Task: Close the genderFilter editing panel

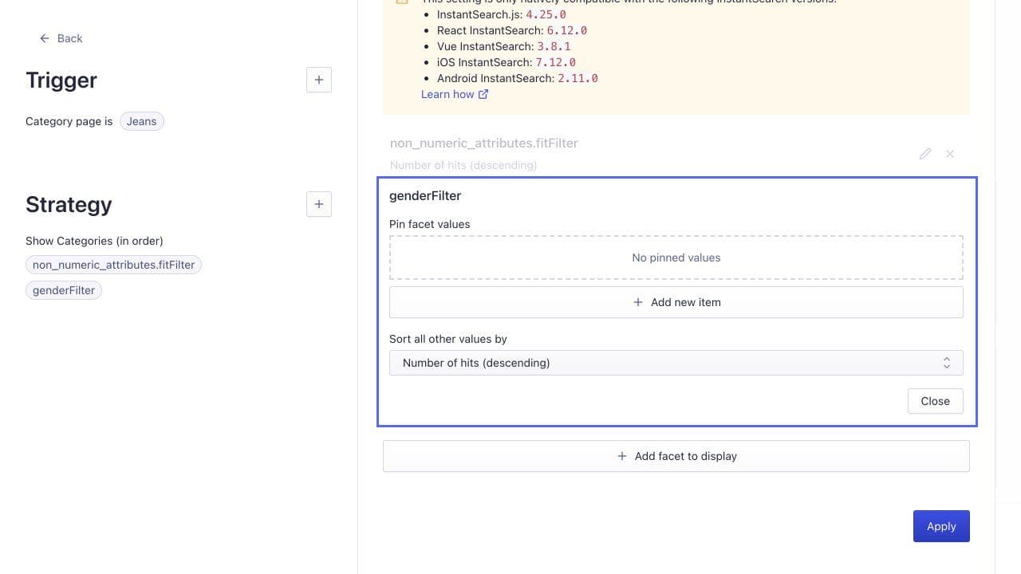Action: (x=935, y=401)
